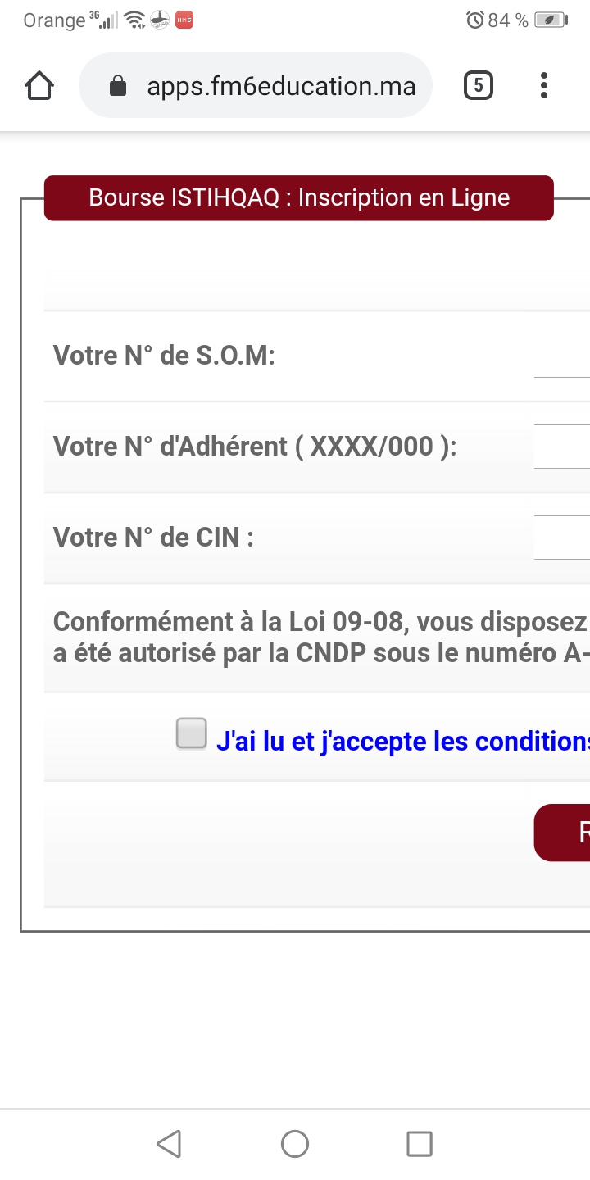Viewport: 590px width, 1180px height.
Task: Click the N° de S.O.M input field
Action: coord(562,357)
